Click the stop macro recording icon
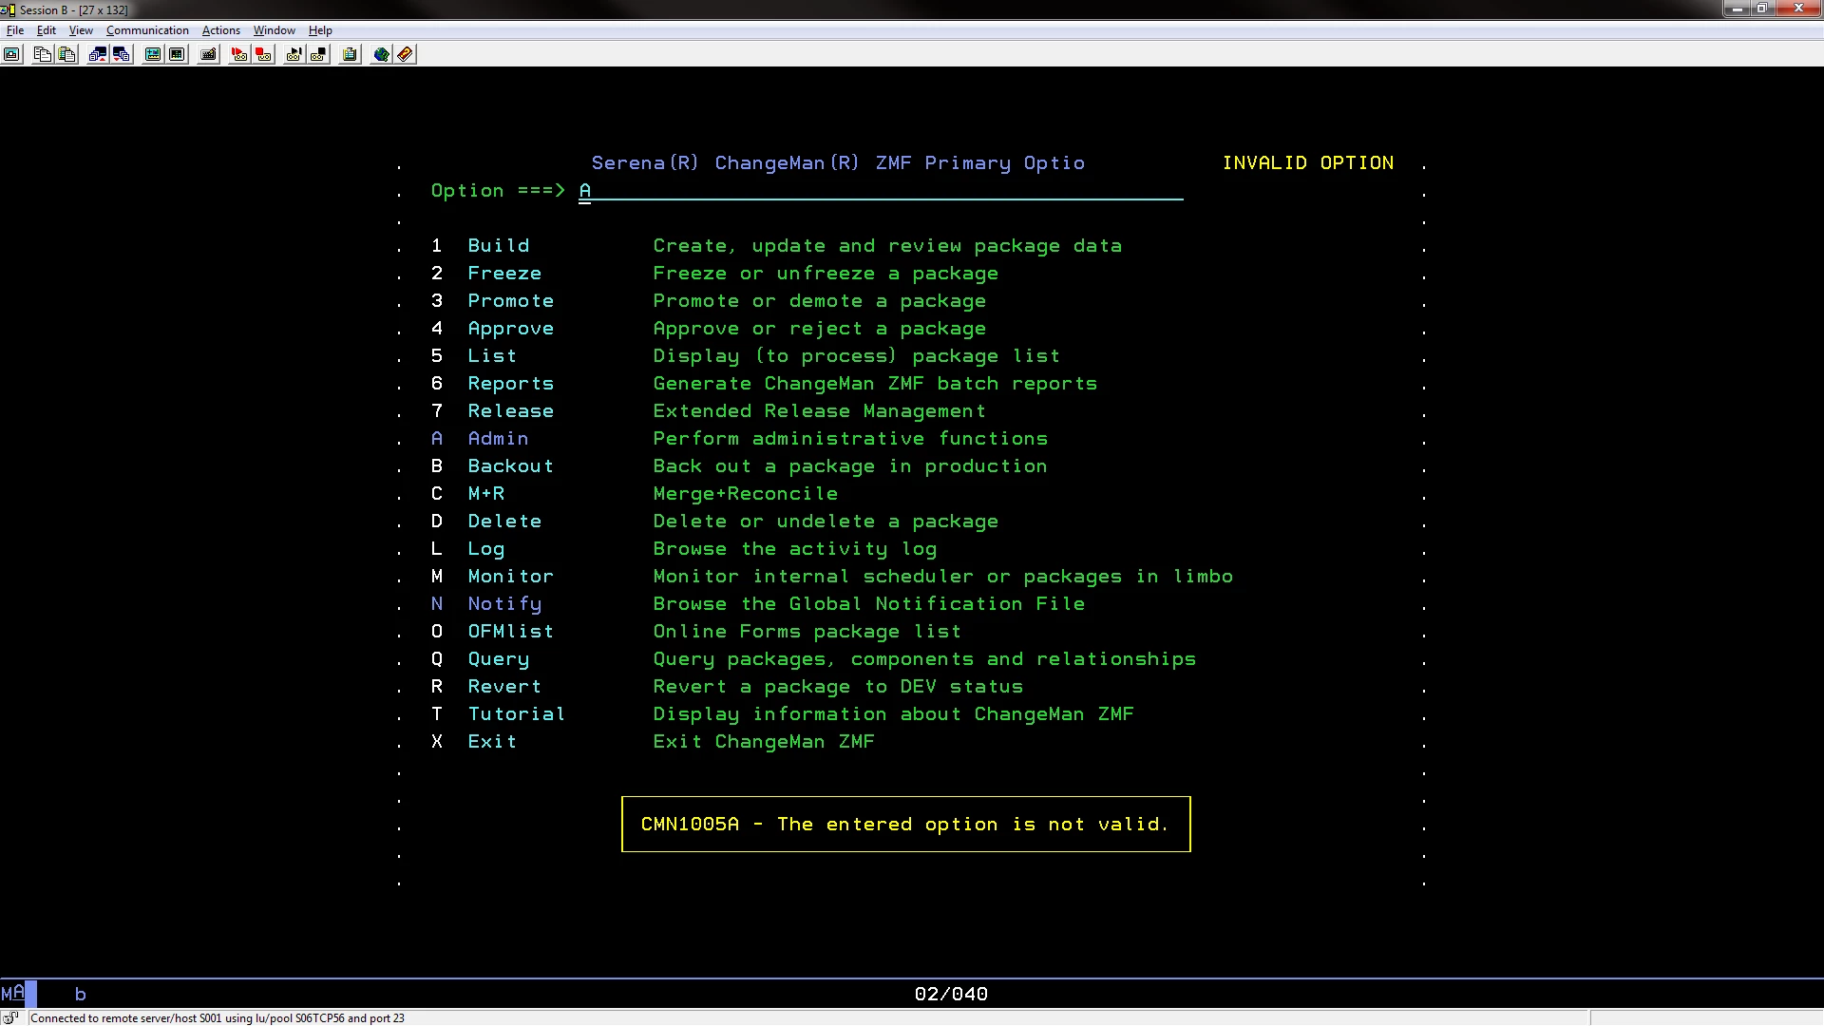The image size is (1824, 1026). (x=263, y=54)
